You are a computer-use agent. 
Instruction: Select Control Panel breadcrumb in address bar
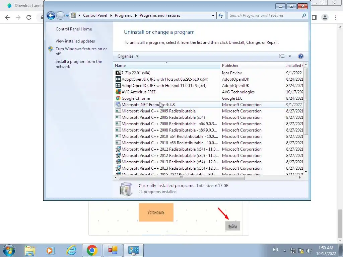[x=95, y=15]
